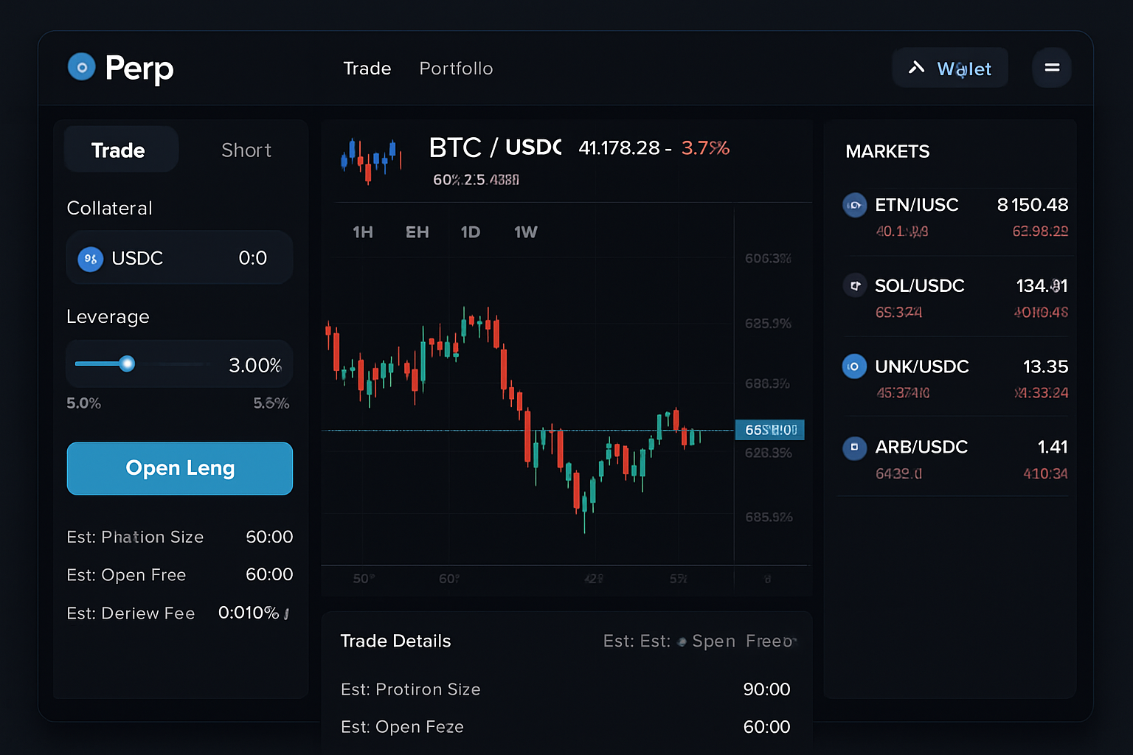Open the USDC collateral selector
This screenshot has width=1133, height=755.
pos(179,258)
